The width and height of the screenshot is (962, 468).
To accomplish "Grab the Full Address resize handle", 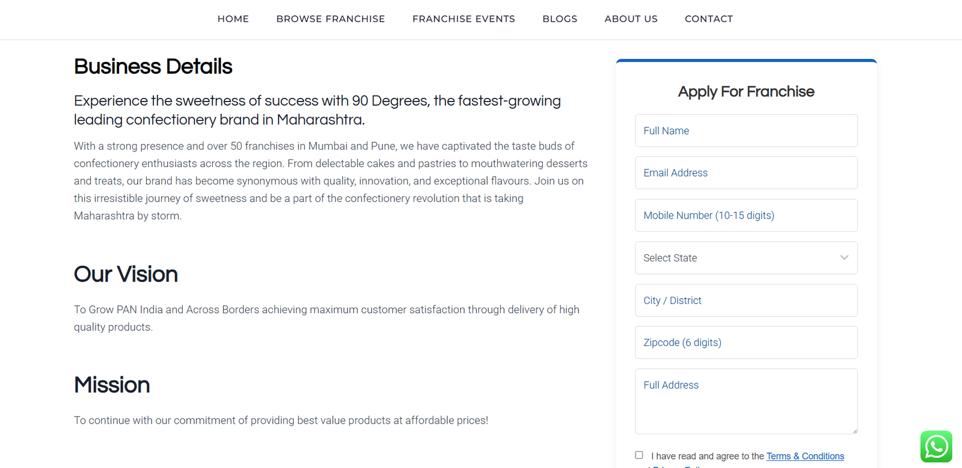I will (x=854, y=431).
